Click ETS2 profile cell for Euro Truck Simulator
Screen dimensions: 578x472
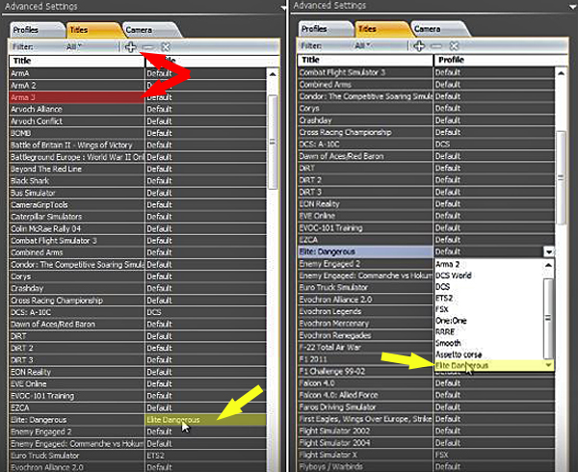206,456
